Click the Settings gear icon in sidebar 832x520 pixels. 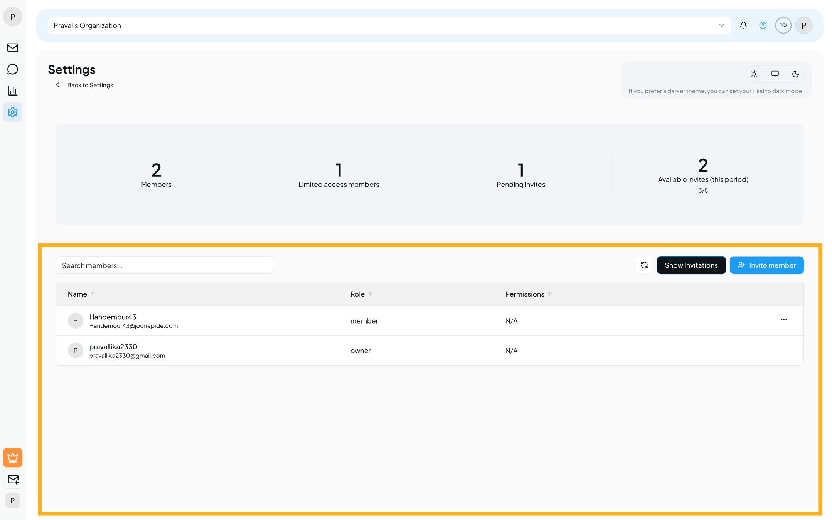pyautogui.click(x=13, y=112)
